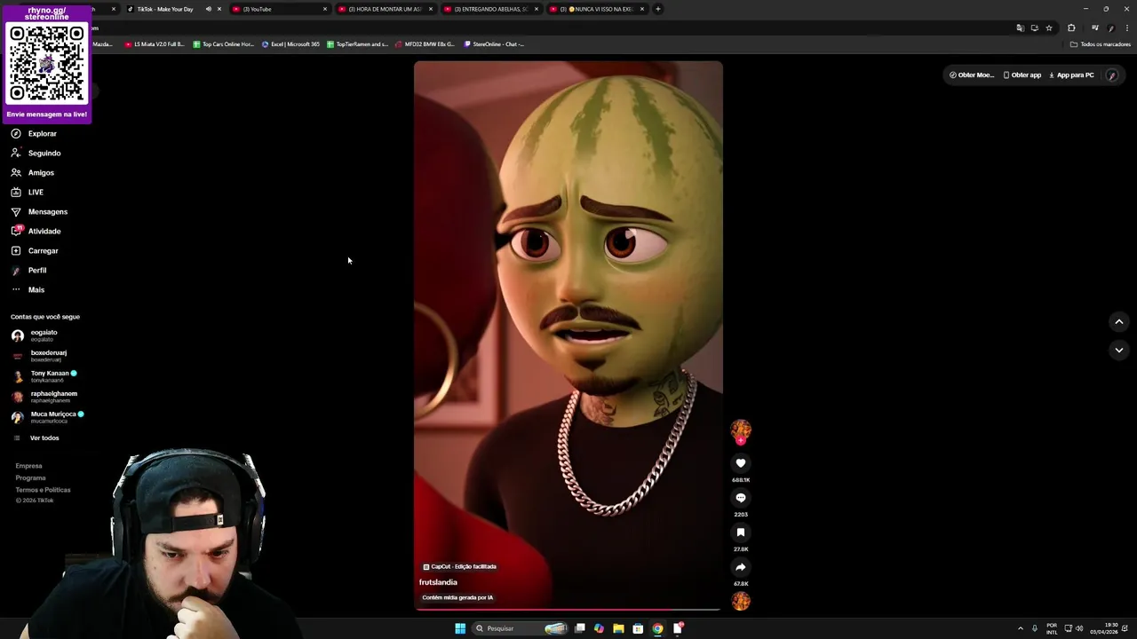Bookmark this page with star icon
Image resolution: width=1137 pixels, height=639 pixels.
(x=1049, y=28)
